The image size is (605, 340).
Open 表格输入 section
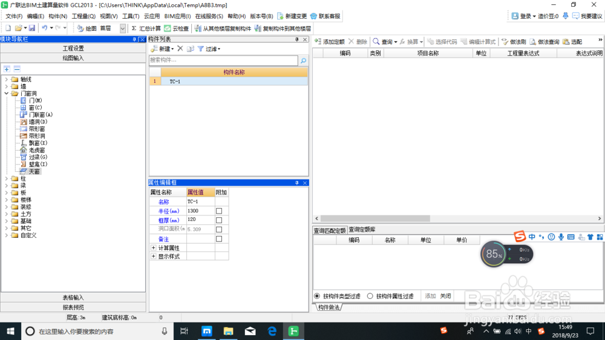[73, 298]
